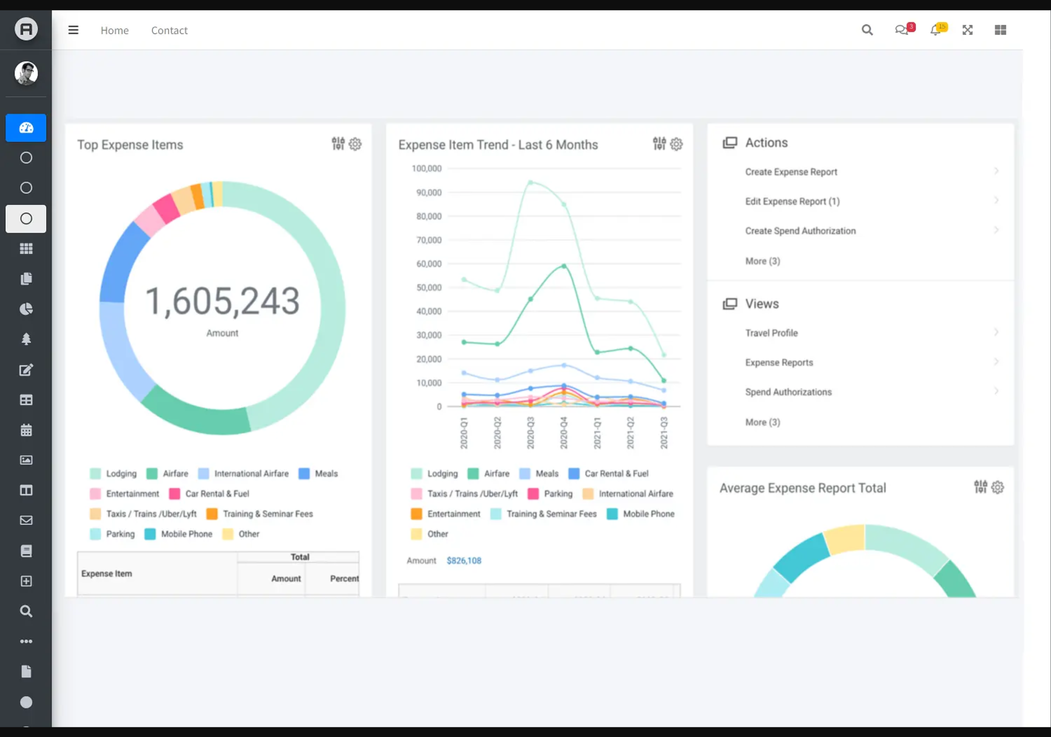
Task: Click the AdminLTE logo in the sidebar
Action: click(26, 29)
